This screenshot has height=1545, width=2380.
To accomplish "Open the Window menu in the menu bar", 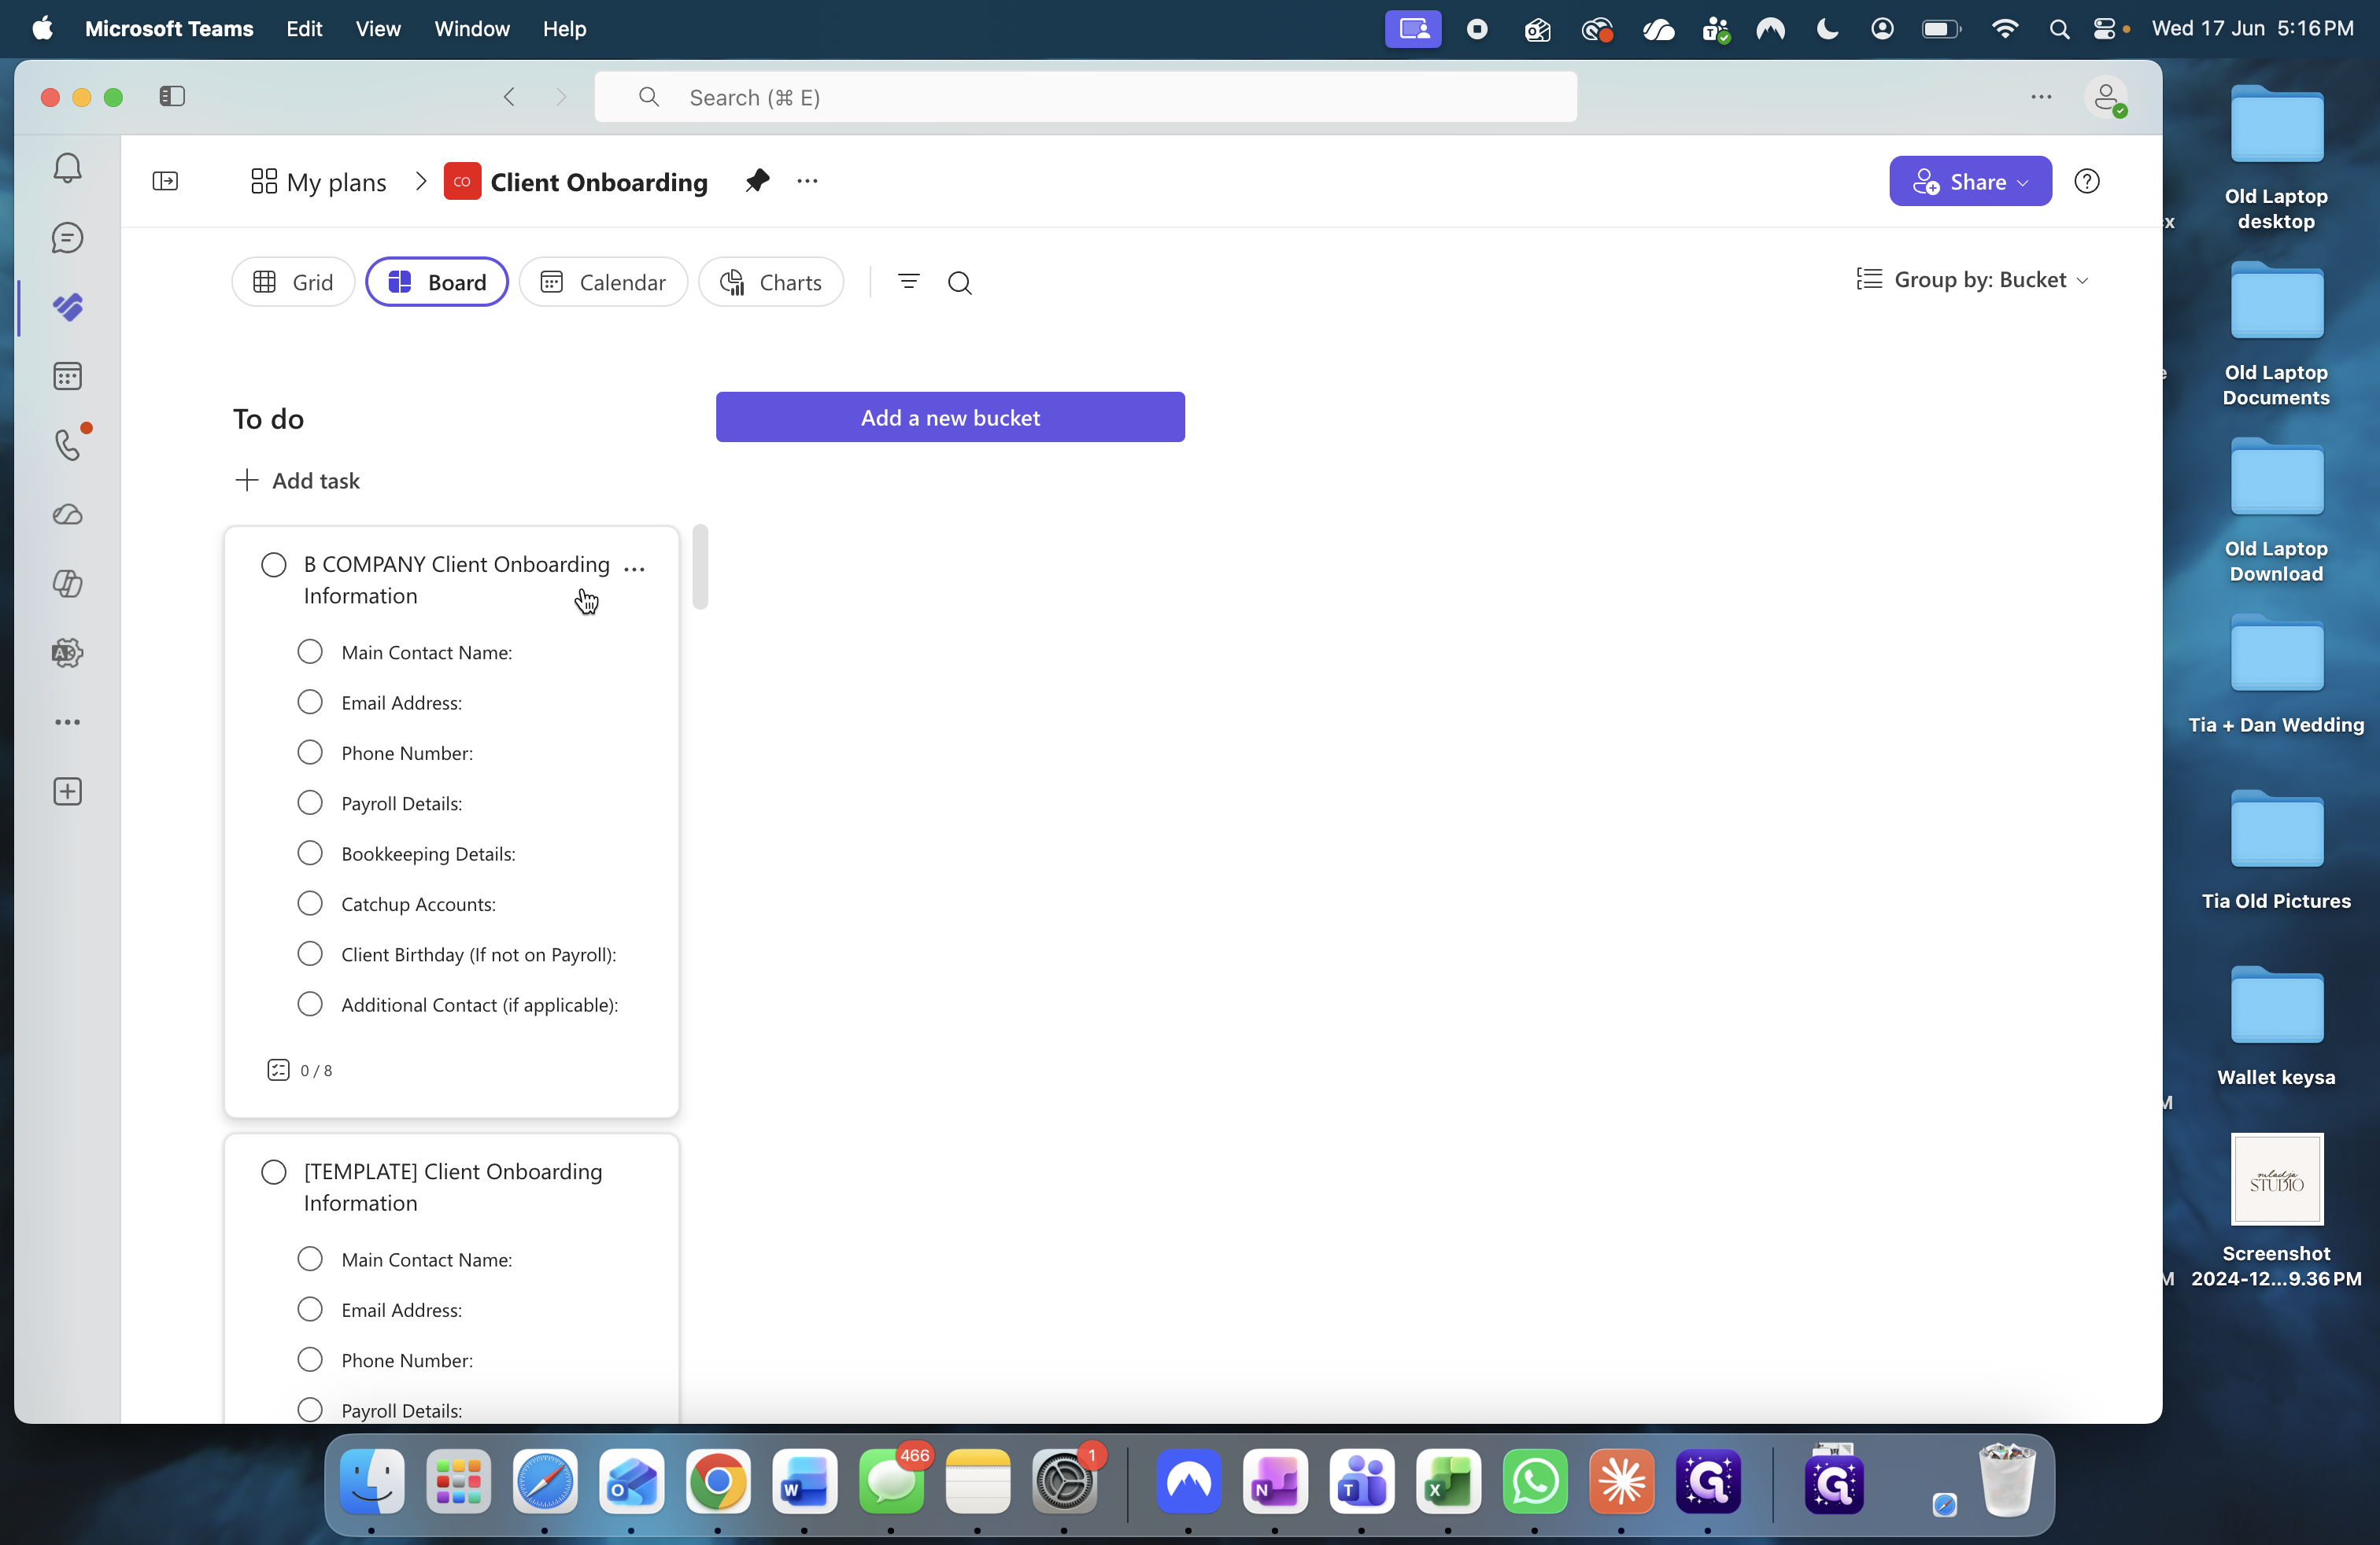I will (x=472, y=29).
